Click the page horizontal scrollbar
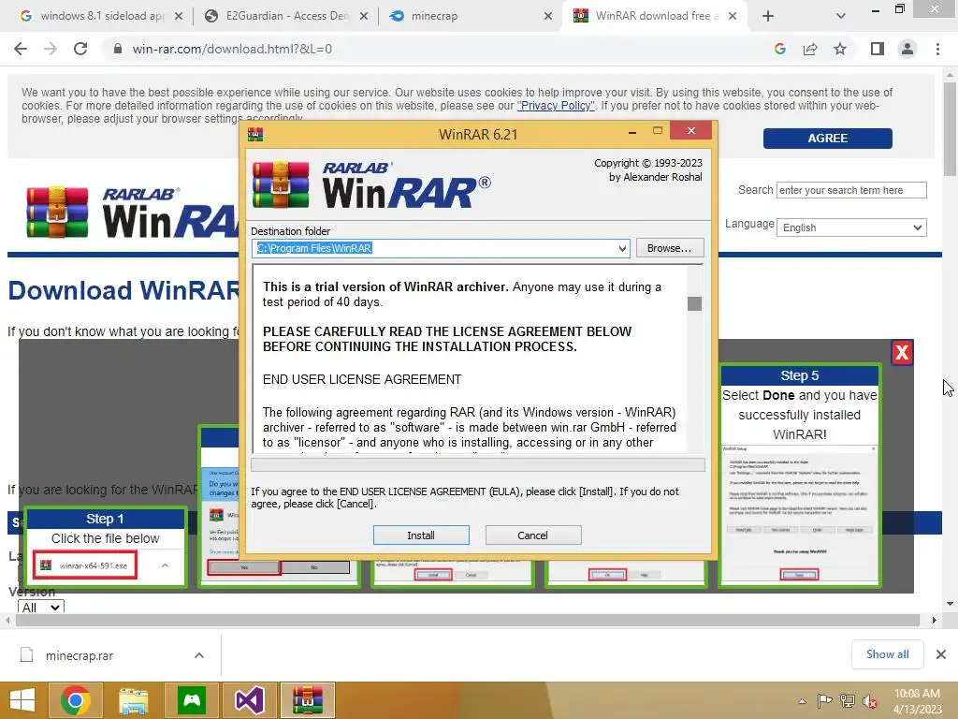 pyautogui.click(x=468, y=620)
